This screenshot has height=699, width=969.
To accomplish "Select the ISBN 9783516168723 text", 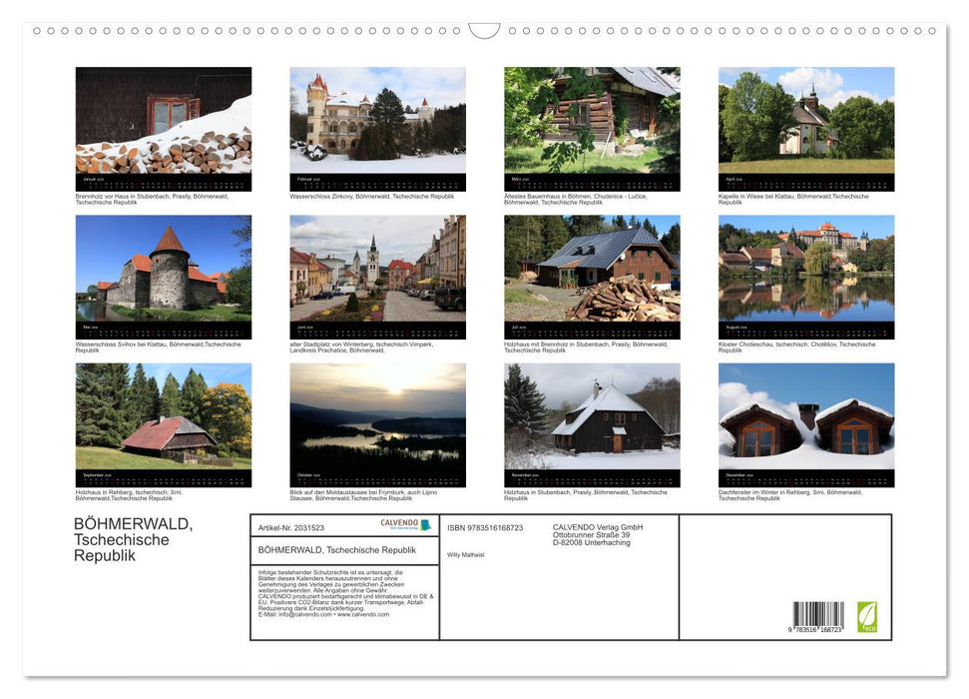I will click(x=484, y=527).
